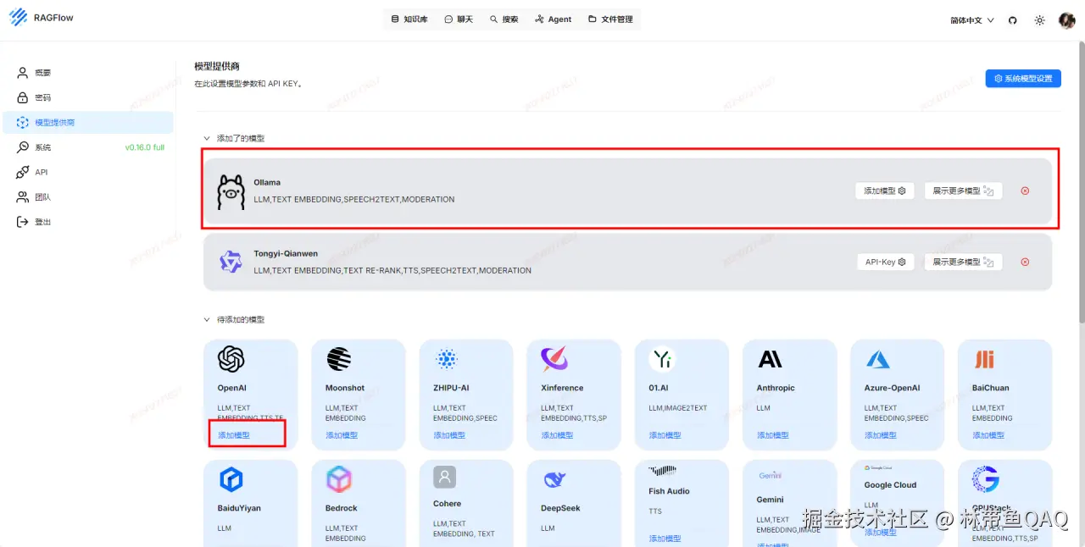Click the Cohere card name

pos(447,503)
